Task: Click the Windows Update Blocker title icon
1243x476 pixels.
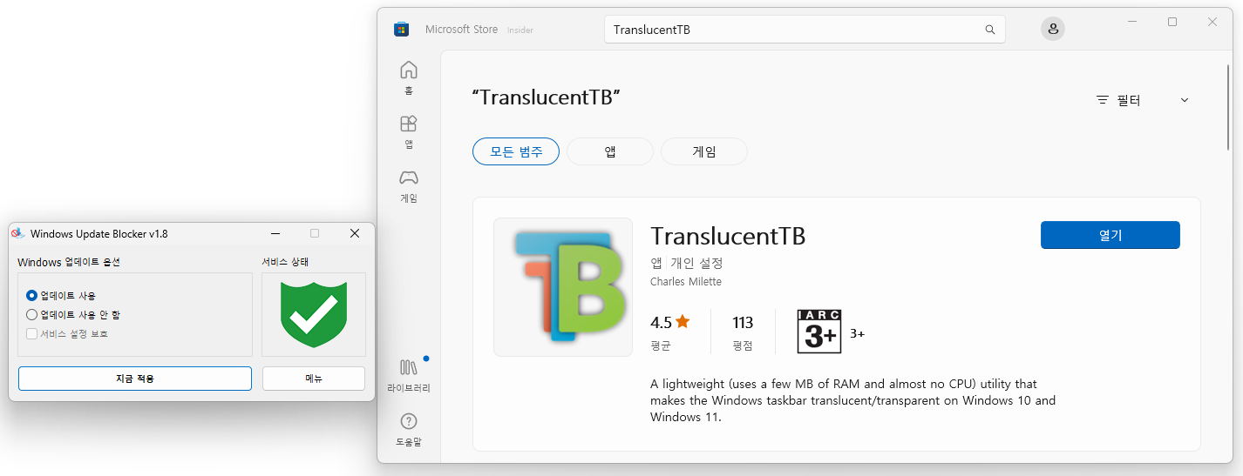Action: (17, 233)
